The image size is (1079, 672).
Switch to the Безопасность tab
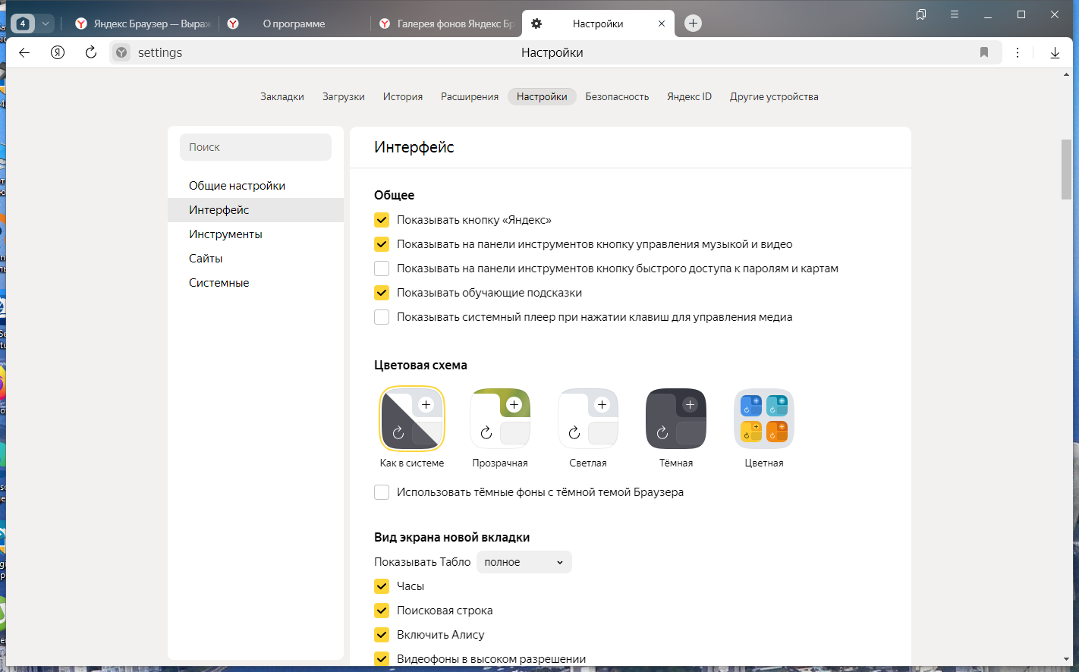617,96
